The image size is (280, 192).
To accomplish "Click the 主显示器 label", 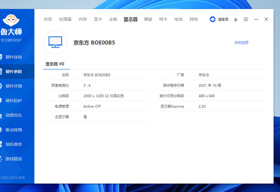I will [62, 117].
